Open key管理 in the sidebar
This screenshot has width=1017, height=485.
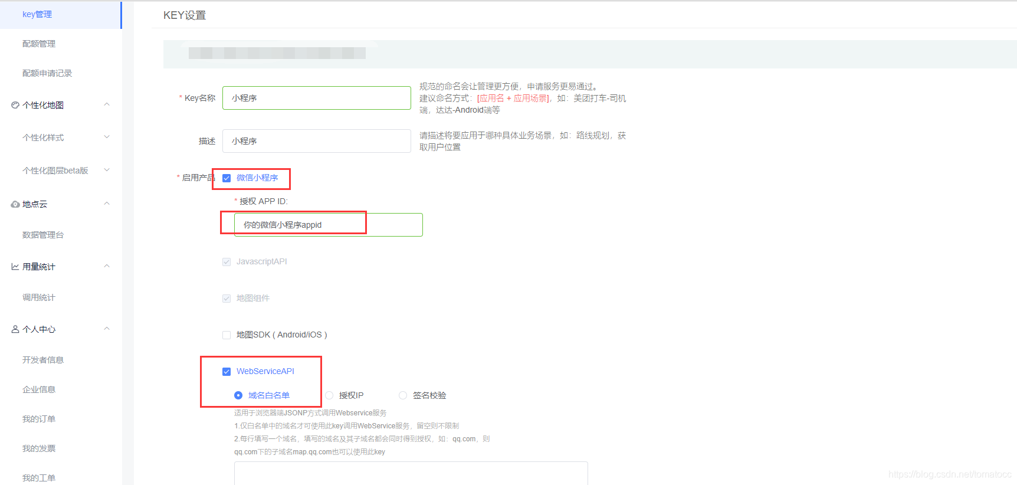click(x=61, y=15)
